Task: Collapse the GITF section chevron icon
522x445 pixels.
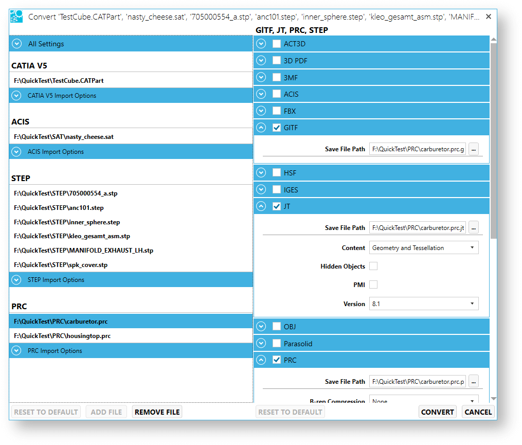Action: click(x=261, y=128)
